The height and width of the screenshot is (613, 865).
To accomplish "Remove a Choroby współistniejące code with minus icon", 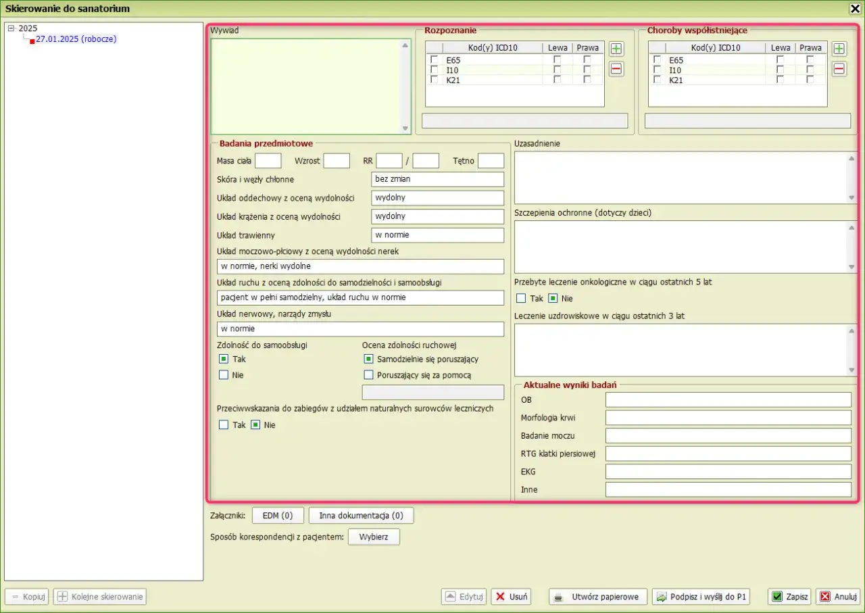I will pos(839,69).
